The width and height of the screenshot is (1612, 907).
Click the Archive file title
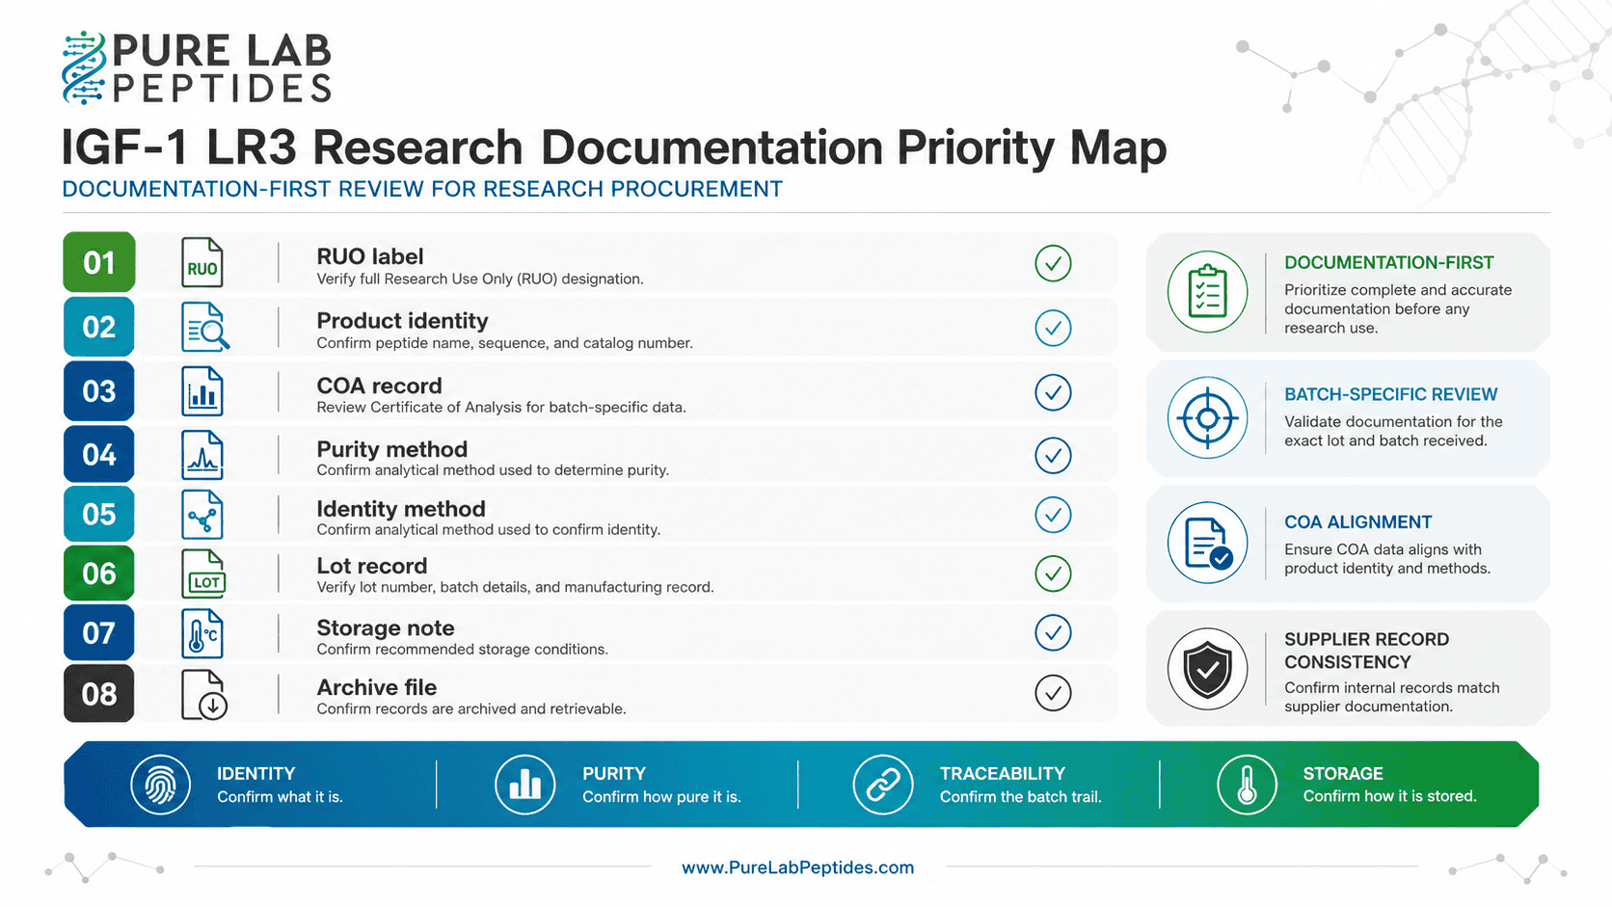pos(377,687)
